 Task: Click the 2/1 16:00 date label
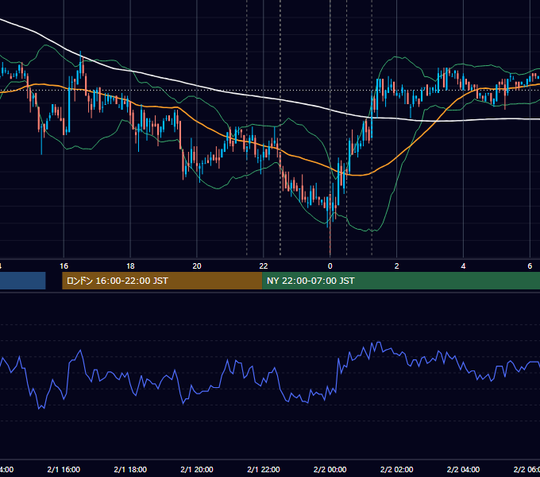point(64,469)
